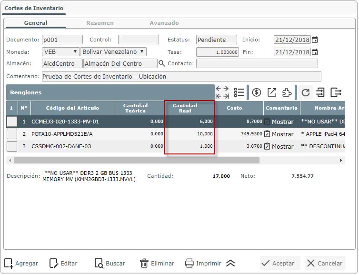Switch to the Avanzado tab
This screenshot has width=359, height=275.
164,23
